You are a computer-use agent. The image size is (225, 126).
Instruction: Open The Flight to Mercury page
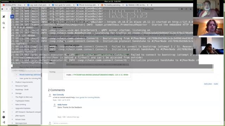coord(24,97)
